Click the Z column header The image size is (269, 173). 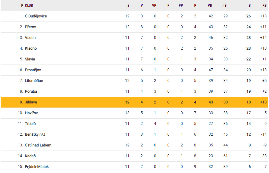click(x=128, y=5)
